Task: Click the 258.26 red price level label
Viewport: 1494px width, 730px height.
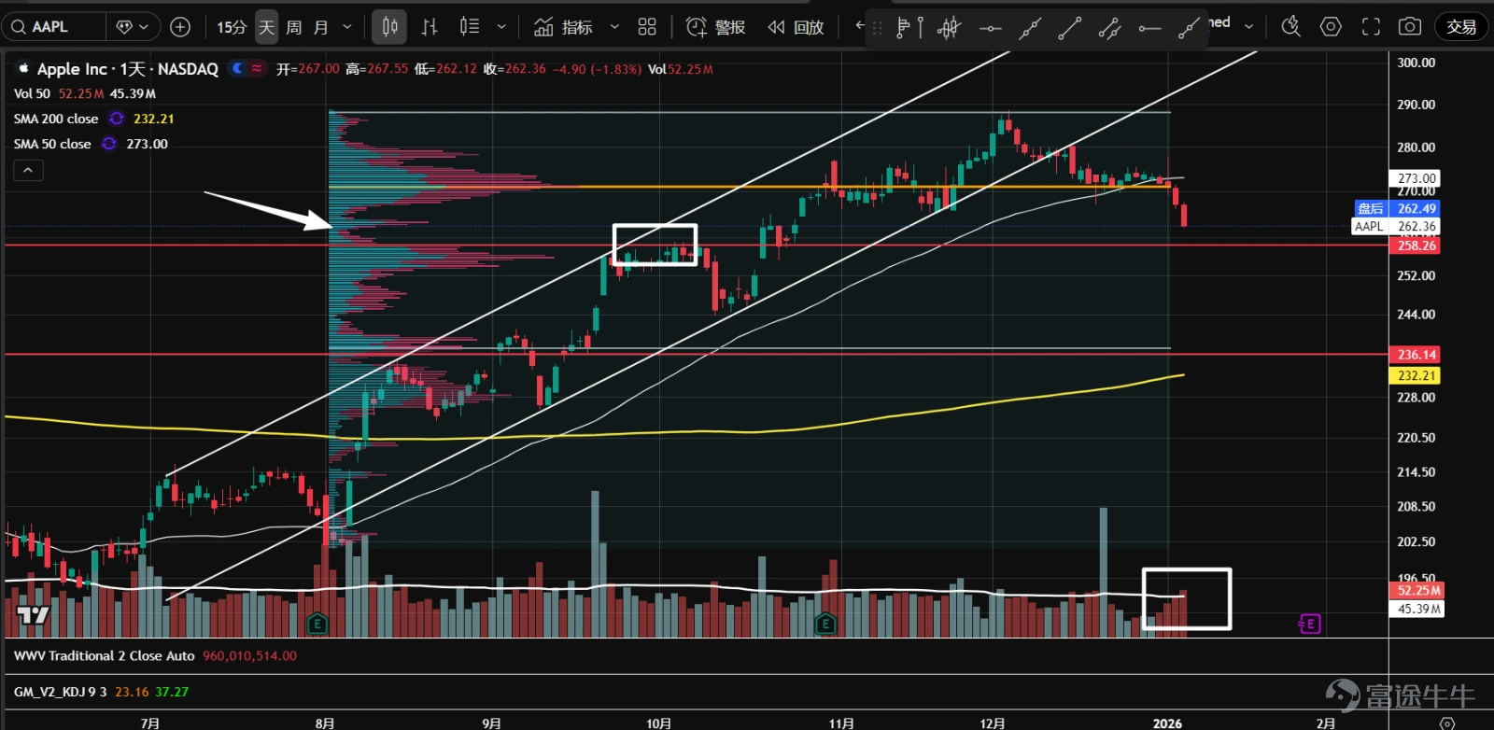Action: (1416, 246)
